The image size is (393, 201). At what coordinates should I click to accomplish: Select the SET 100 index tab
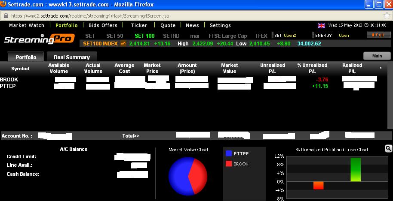(144, 36)
